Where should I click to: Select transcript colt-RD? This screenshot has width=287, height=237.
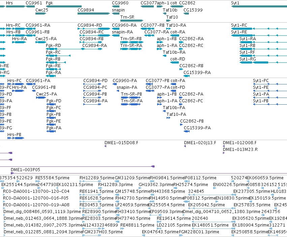(x=177, y=59)
